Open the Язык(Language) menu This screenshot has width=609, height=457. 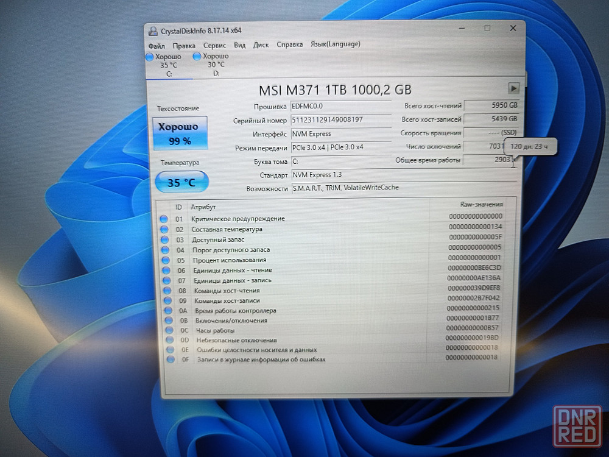[x=335, y=44]
